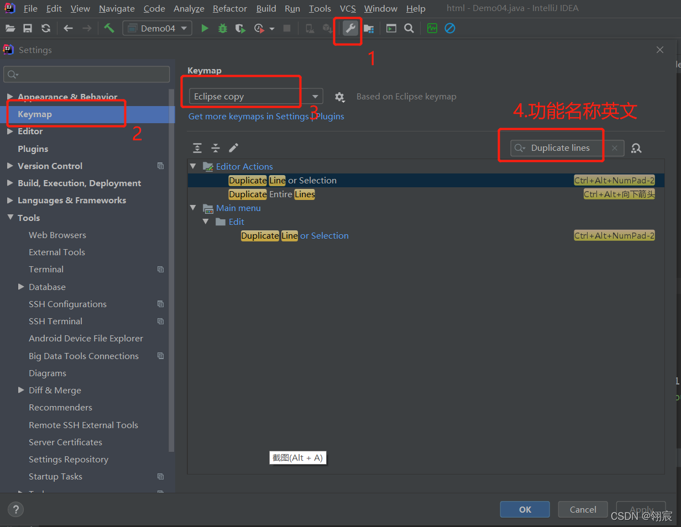Open the File menu

(x=30, y=8)
